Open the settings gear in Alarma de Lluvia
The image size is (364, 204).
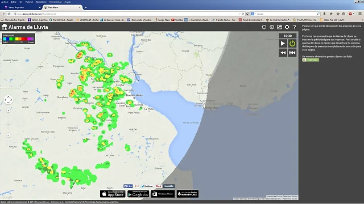pyautogui.click(x=287, y=27)
